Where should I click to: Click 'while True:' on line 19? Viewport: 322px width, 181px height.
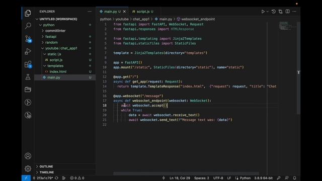point(131,110)
